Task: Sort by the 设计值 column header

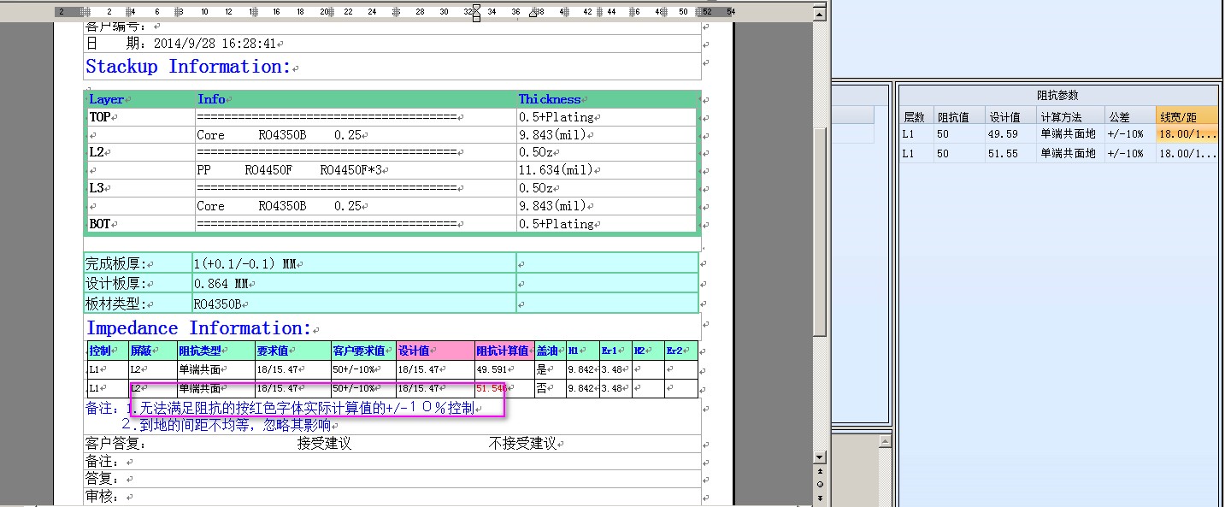Action: 1010,116
